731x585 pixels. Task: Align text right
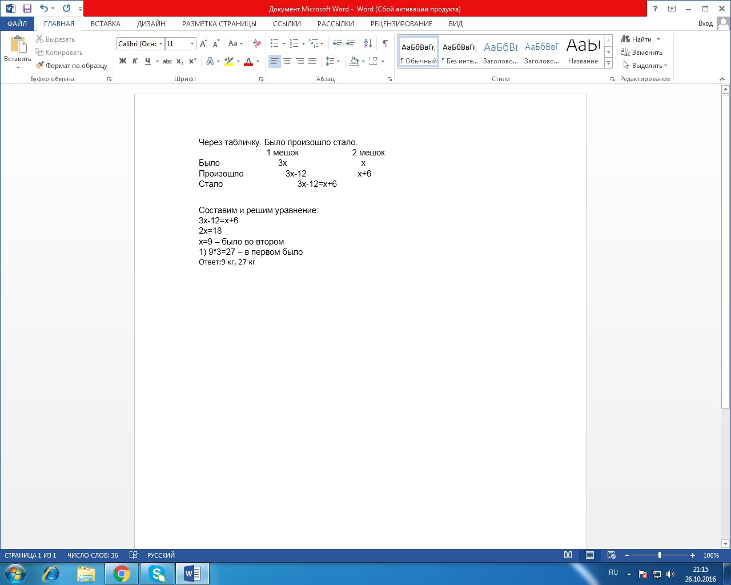coord(300,61)
